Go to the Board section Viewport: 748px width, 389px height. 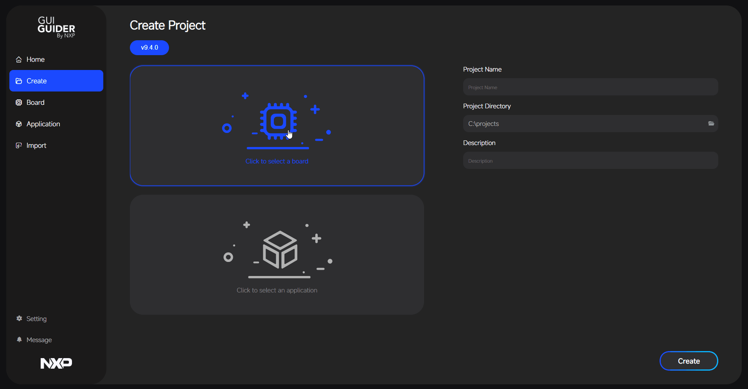56,102
